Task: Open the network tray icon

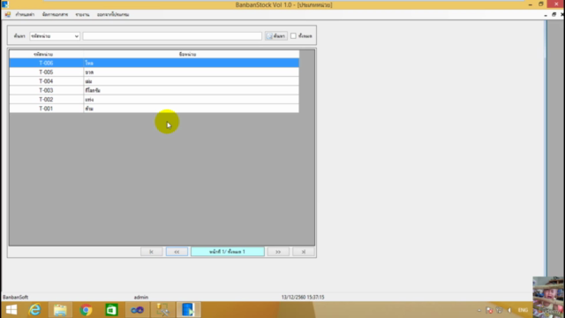Action: point(499,310)
